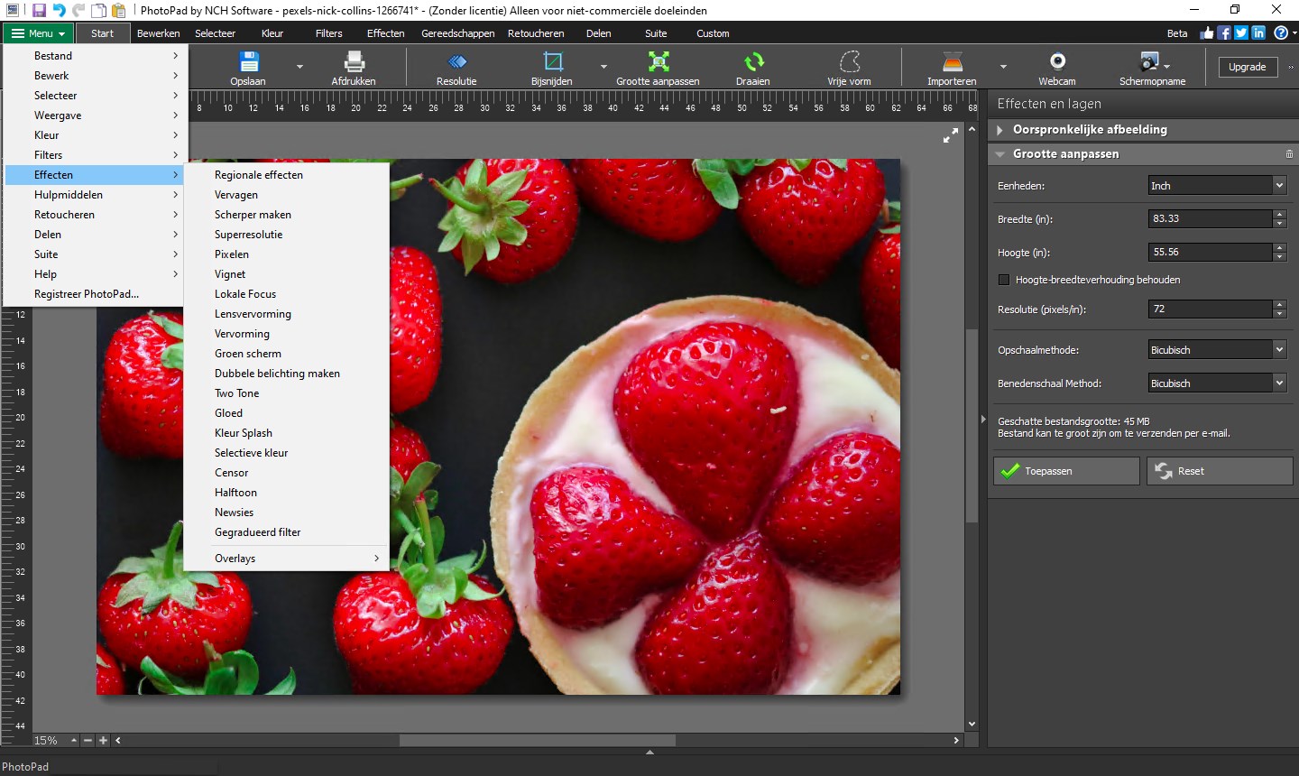Open the Resolutie tool
1299x776 pixels.
[457, 62]
